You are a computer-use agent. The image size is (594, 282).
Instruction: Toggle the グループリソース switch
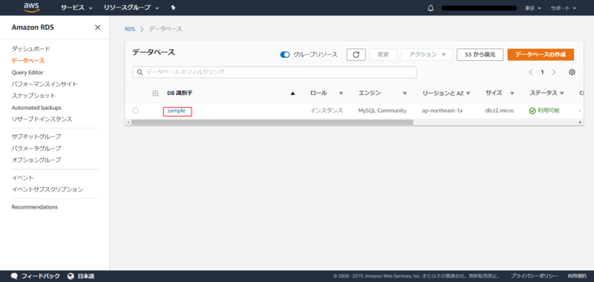(285, 54)
